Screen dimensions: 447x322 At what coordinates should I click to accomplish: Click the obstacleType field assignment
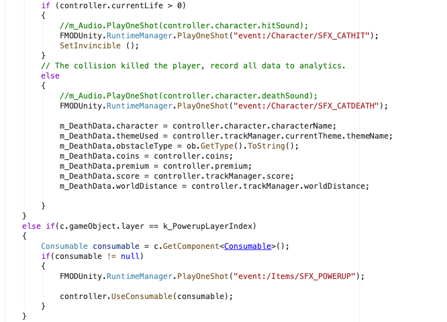tap(144, 146)
